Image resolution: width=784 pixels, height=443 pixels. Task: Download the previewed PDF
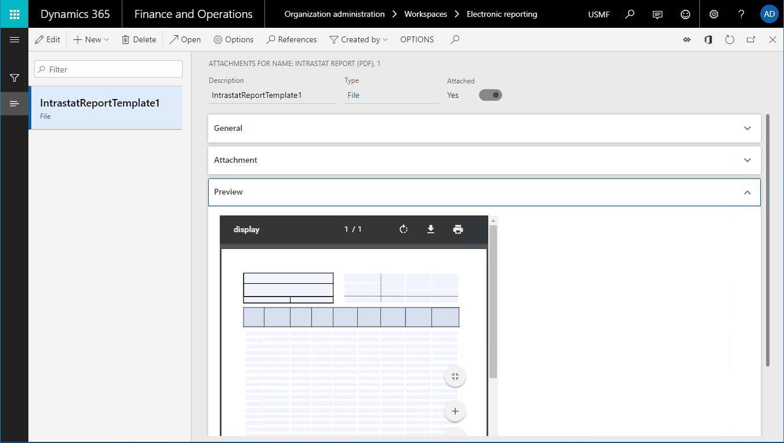(x=431, y=229)
